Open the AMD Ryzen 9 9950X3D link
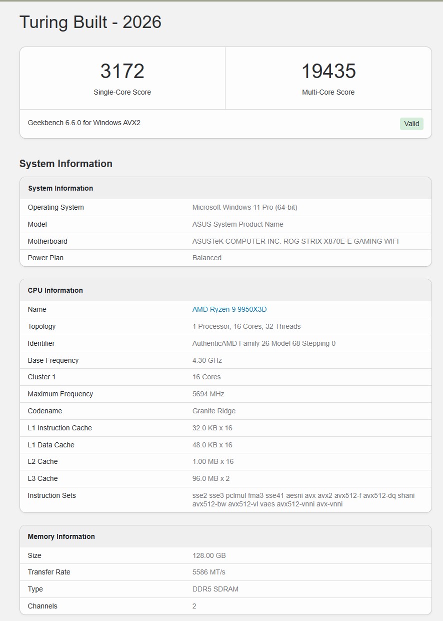 (x=229, y=309)
